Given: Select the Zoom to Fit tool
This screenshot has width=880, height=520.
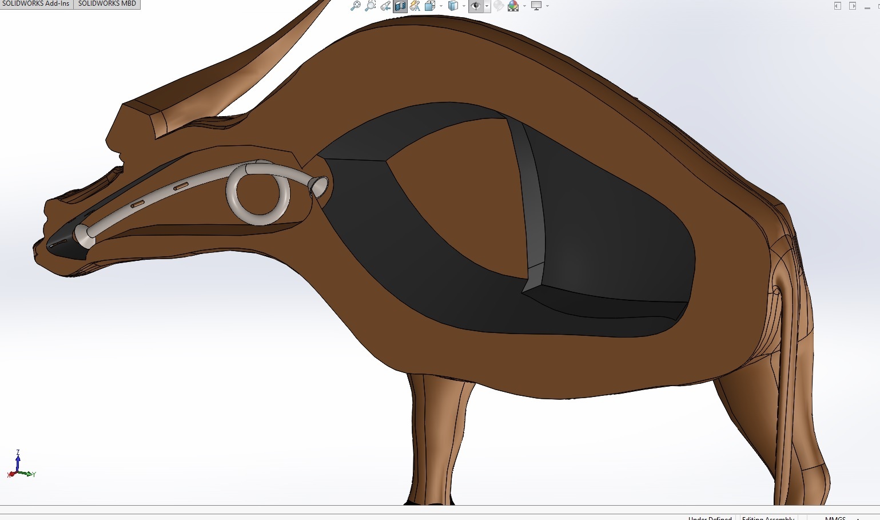Looking at the screenshot, I should [356, 6].
